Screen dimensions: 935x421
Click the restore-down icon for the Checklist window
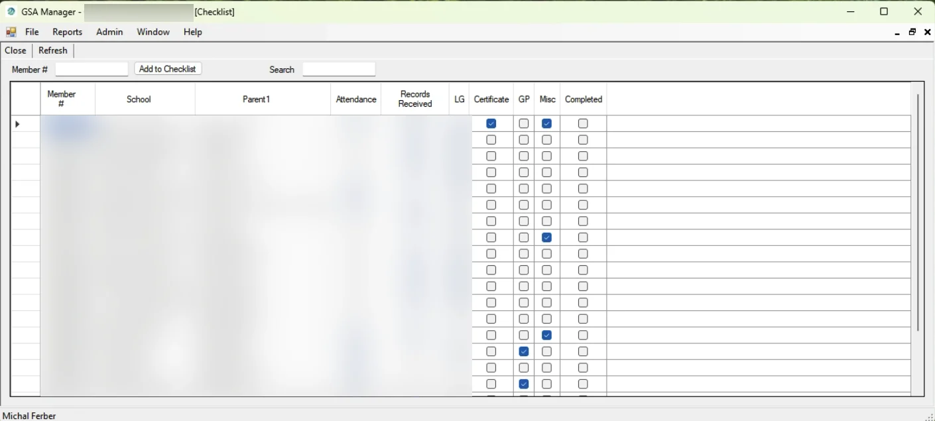[x=912, y=32]
